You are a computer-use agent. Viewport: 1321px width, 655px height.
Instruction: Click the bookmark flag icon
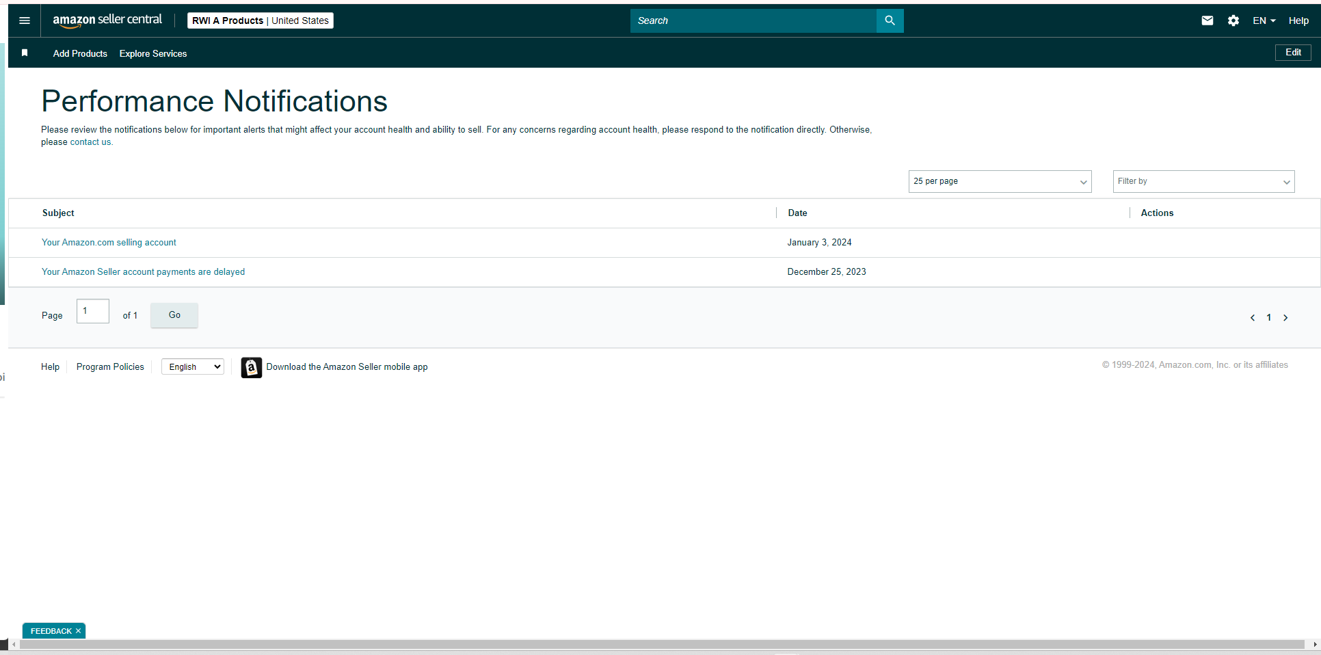click(x=25, y=53)
